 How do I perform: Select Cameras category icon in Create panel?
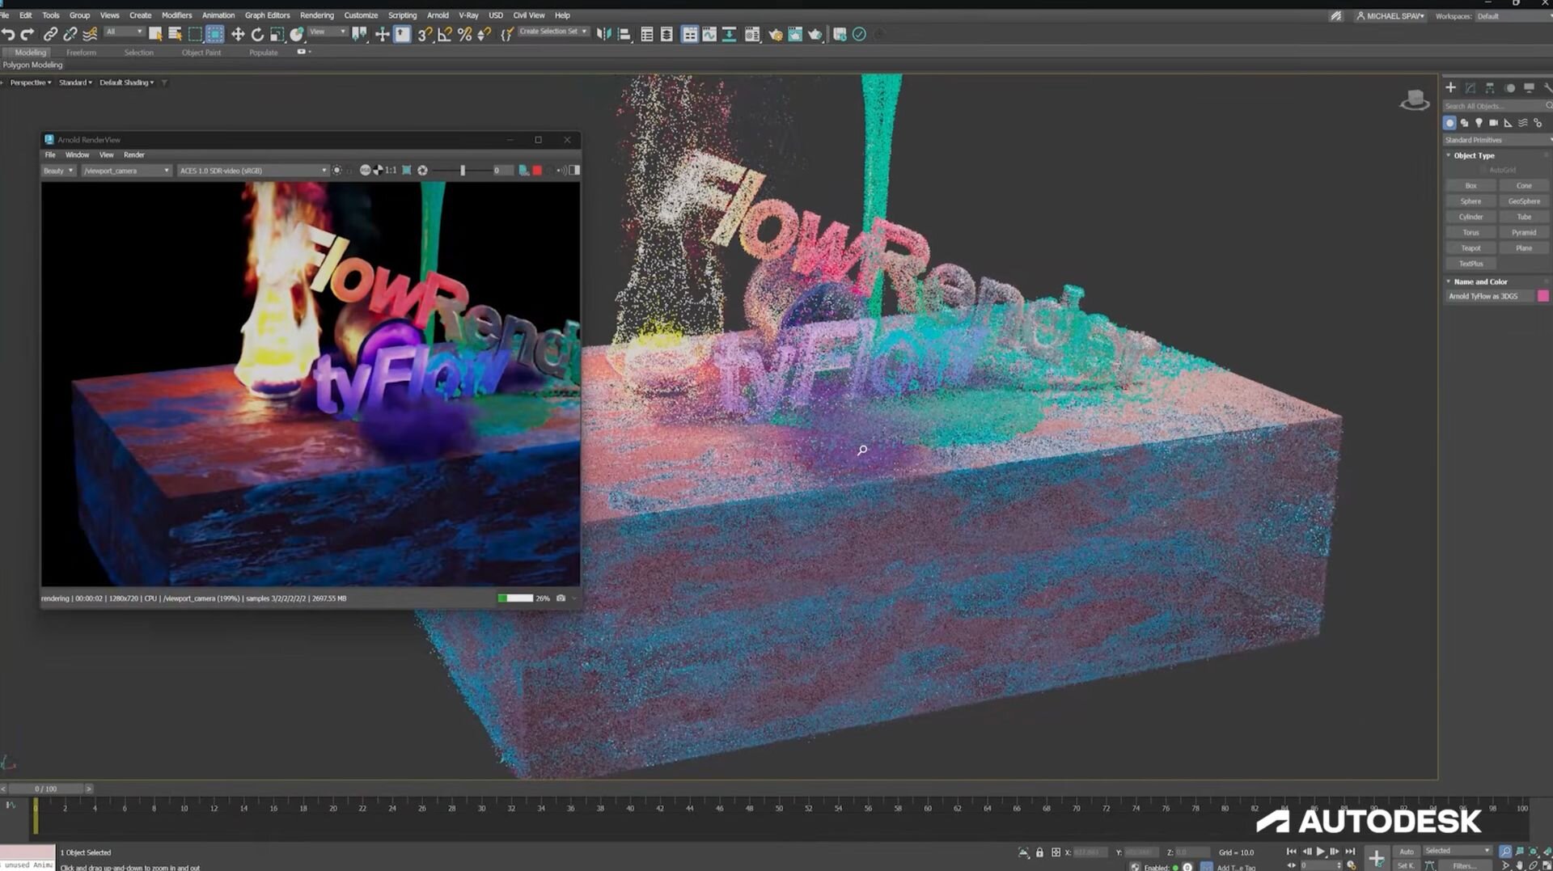(x=1493, y=123)
